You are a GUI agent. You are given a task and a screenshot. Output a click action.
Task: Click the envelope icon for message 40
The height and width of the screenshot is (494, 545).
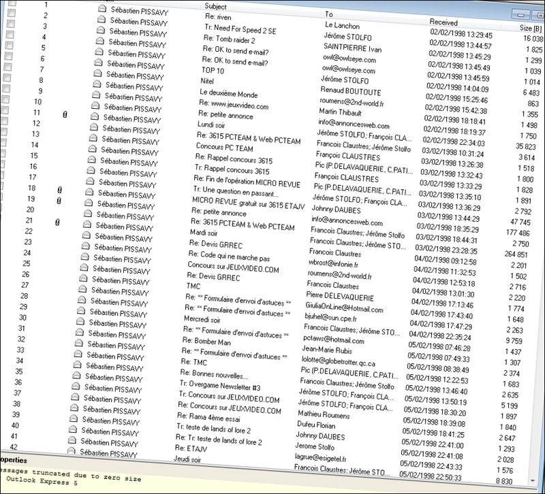(74, 430)
